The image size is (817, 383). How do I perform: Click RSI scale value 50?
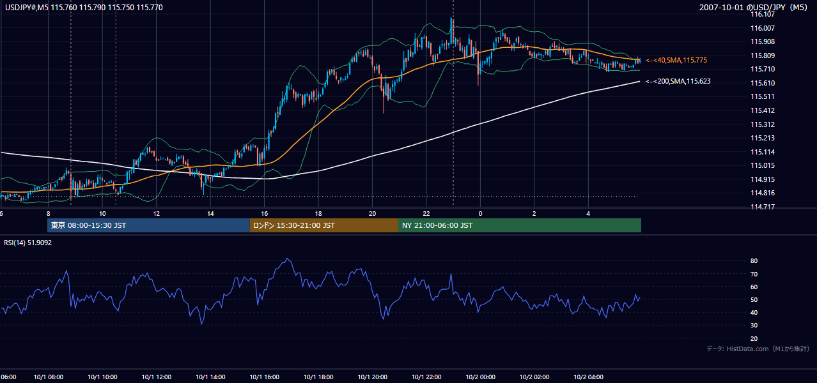[x=754, y=300]
